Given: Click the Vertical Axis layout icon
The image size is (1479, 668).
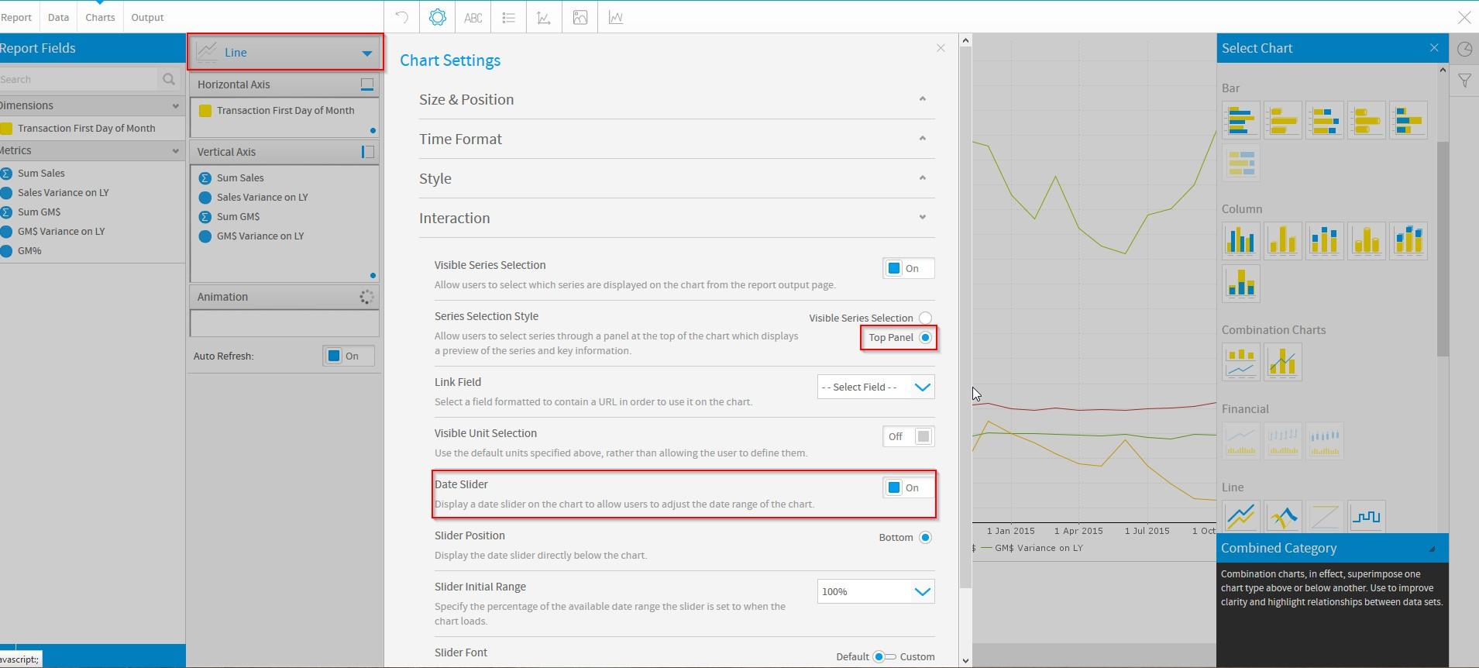Looking at the screenshot, I should pos(368,152).
